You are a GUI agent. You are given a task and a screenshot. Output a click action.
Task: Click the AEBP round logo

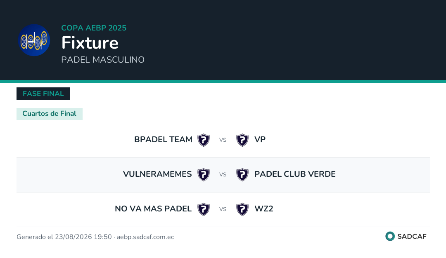tap(34, 40)
